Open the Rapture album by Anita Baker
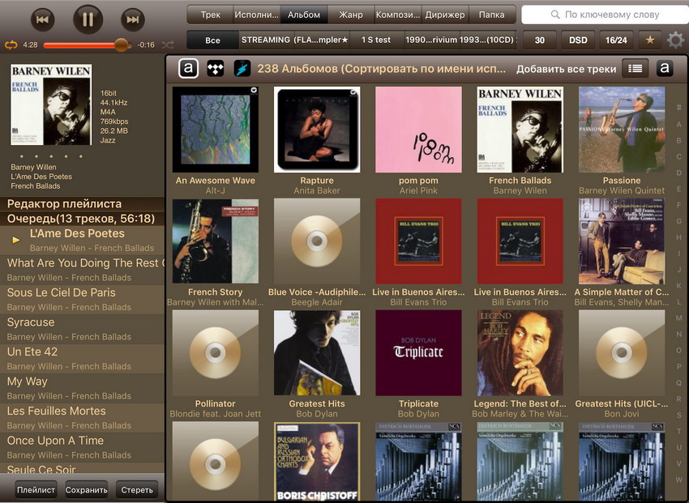The height and width of the screenshot is (503, 689). [317, 130]
